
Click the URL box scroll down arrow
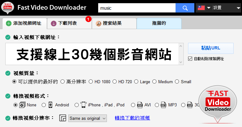coord(181,62)
